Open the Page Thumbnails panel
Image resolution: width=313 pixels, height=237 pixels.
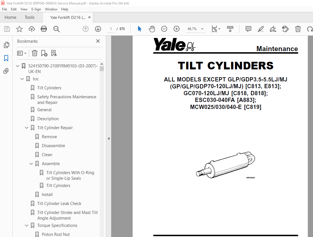click(6, 45)
